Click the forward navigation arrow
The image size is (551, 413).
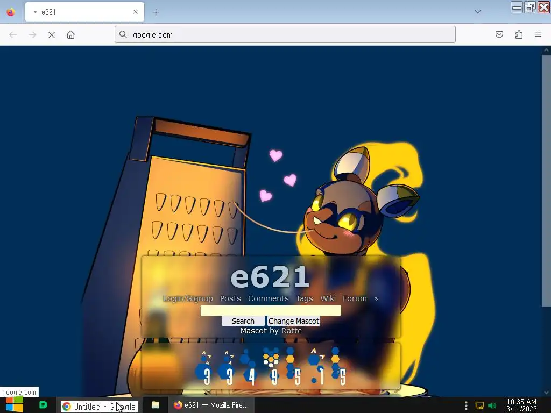32,35
